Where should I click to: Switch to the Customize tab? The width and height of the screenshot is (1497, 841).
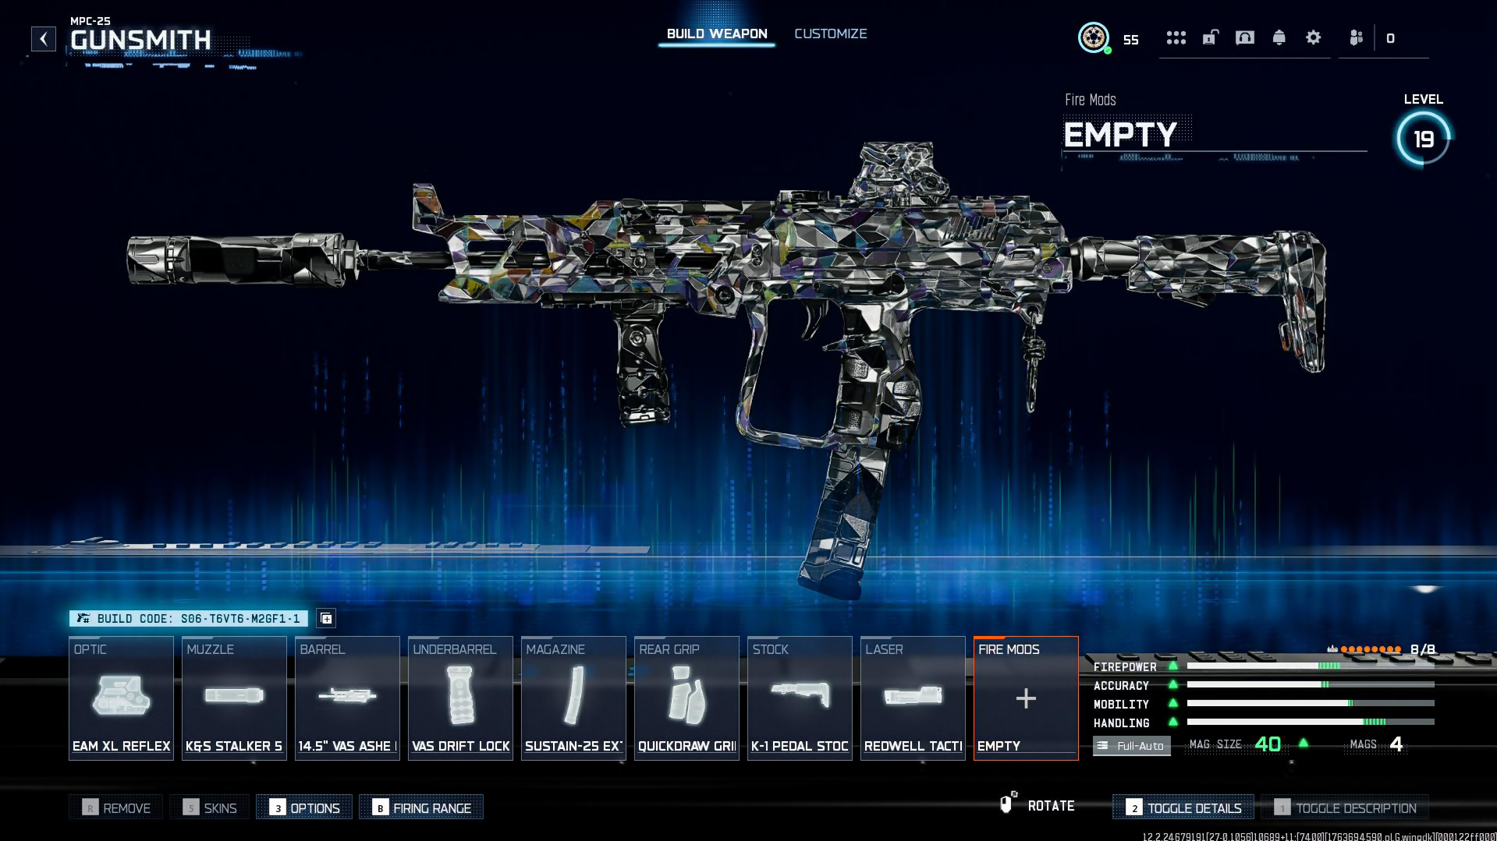click(x=830, y=34)
